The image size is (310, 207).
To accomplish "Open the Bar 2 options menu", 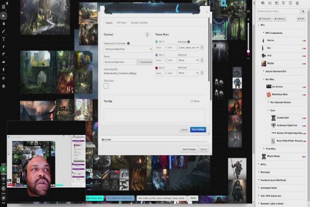I will 202,60.
